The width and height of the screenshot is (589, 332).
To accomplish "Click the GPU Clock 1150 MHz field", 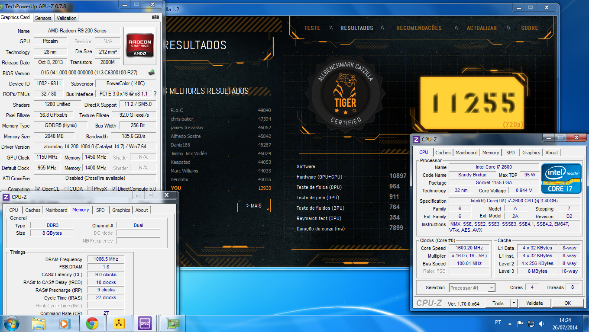I will [47, 157].
